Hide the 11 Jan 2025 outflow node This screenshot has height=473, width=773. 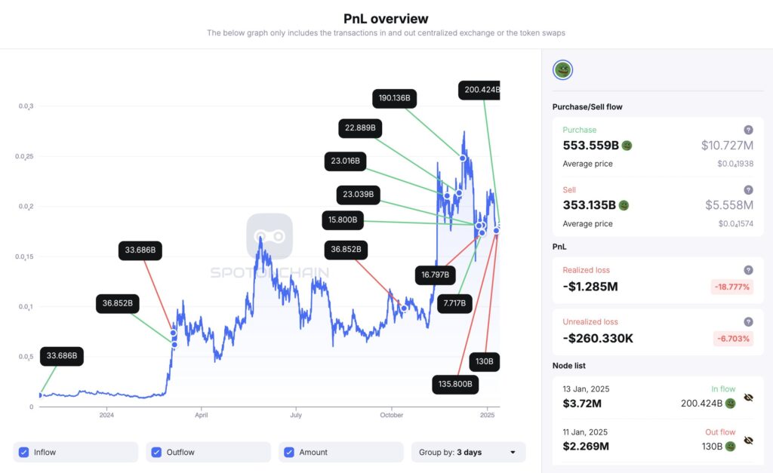point(748,440)
